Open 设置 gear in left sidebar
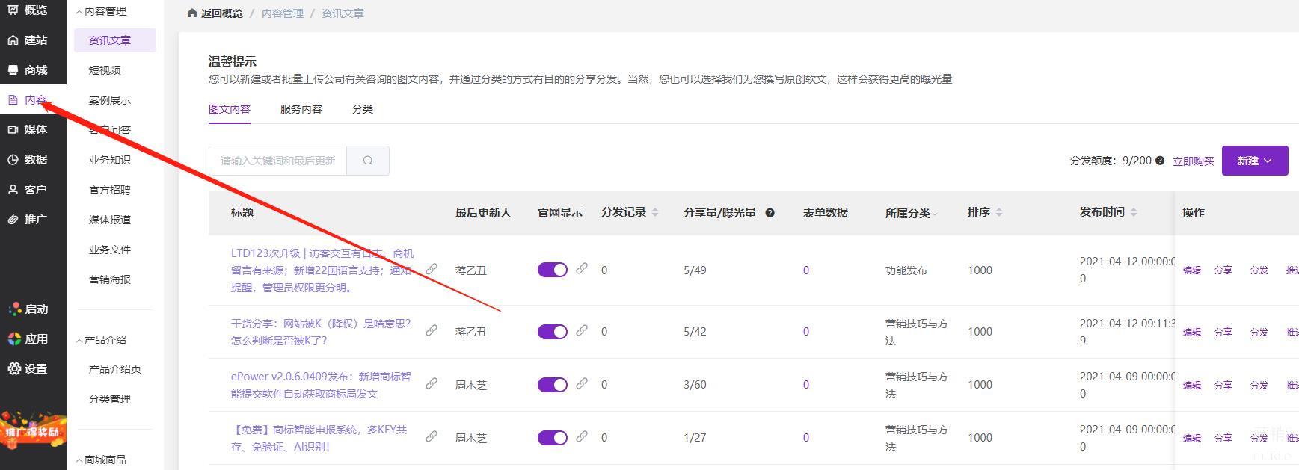This screenshot has height=470, width=1299. coord(14,368)
